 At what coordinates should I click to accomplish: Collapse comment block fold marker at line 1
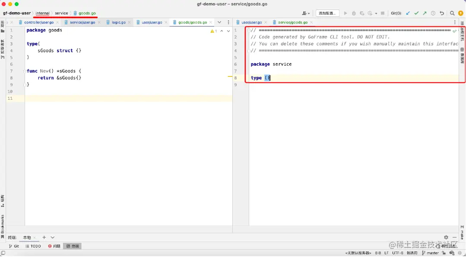coord(249,30)
